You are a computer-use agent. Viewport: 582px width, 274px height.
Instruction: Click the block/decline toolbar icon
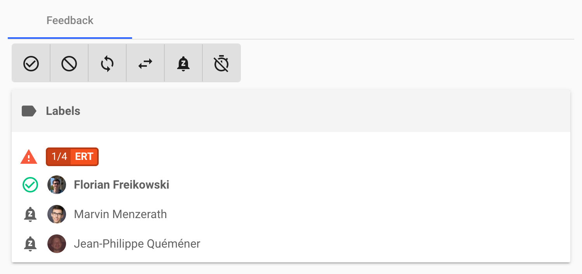coord(69,63)
